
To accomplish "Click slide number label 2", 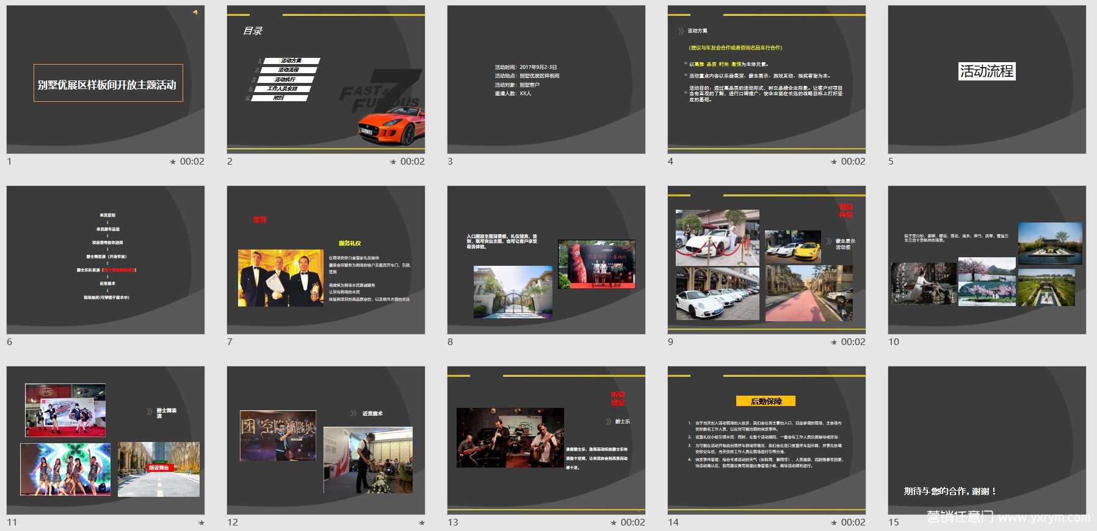I will [x=230, y=162].
